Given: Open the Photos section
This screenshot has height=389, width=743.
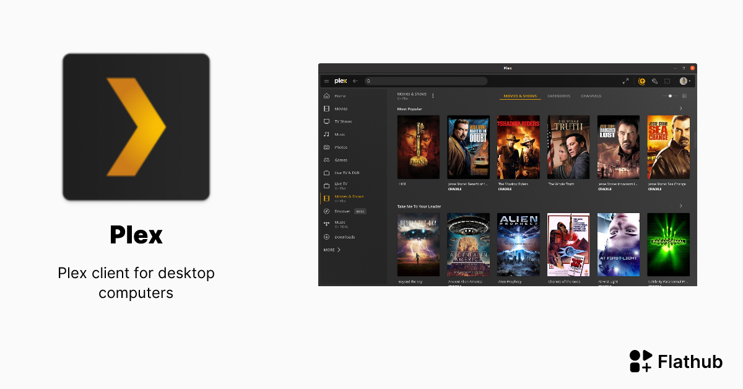Looking at the screenshot, I should pyautogui.click(x=341, y=147).
